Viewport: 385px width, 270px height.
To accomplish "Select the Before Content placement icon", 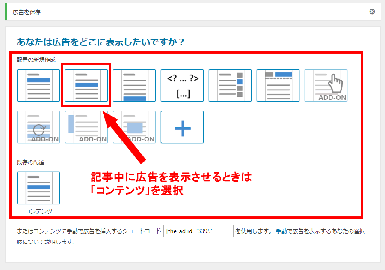I will [38, 85].
